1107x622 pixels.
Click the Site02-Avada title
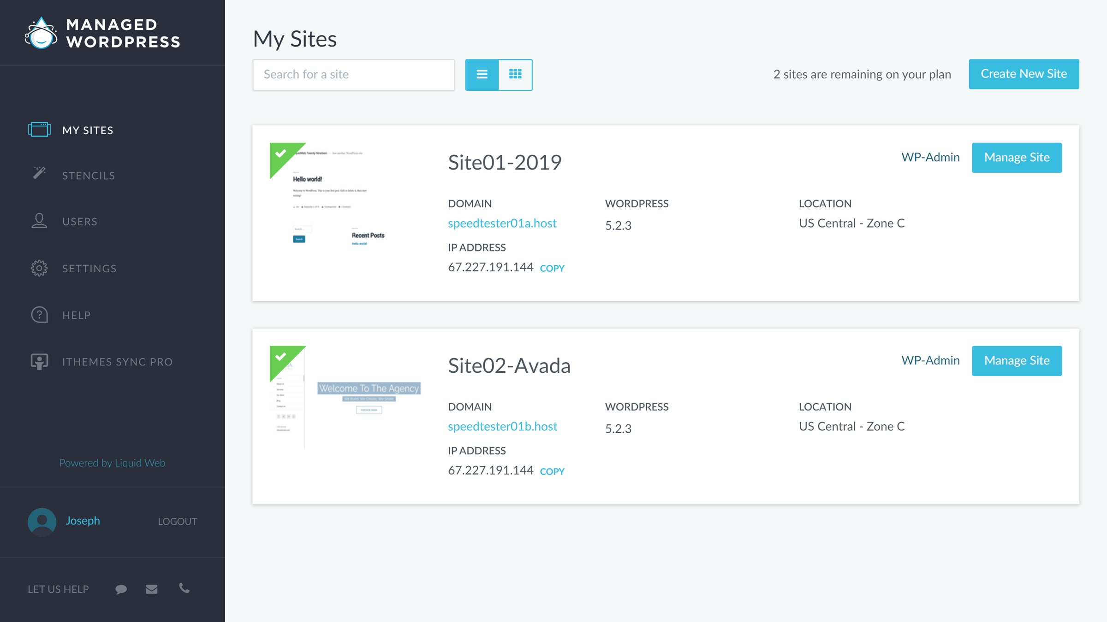(x=509, y=365)
